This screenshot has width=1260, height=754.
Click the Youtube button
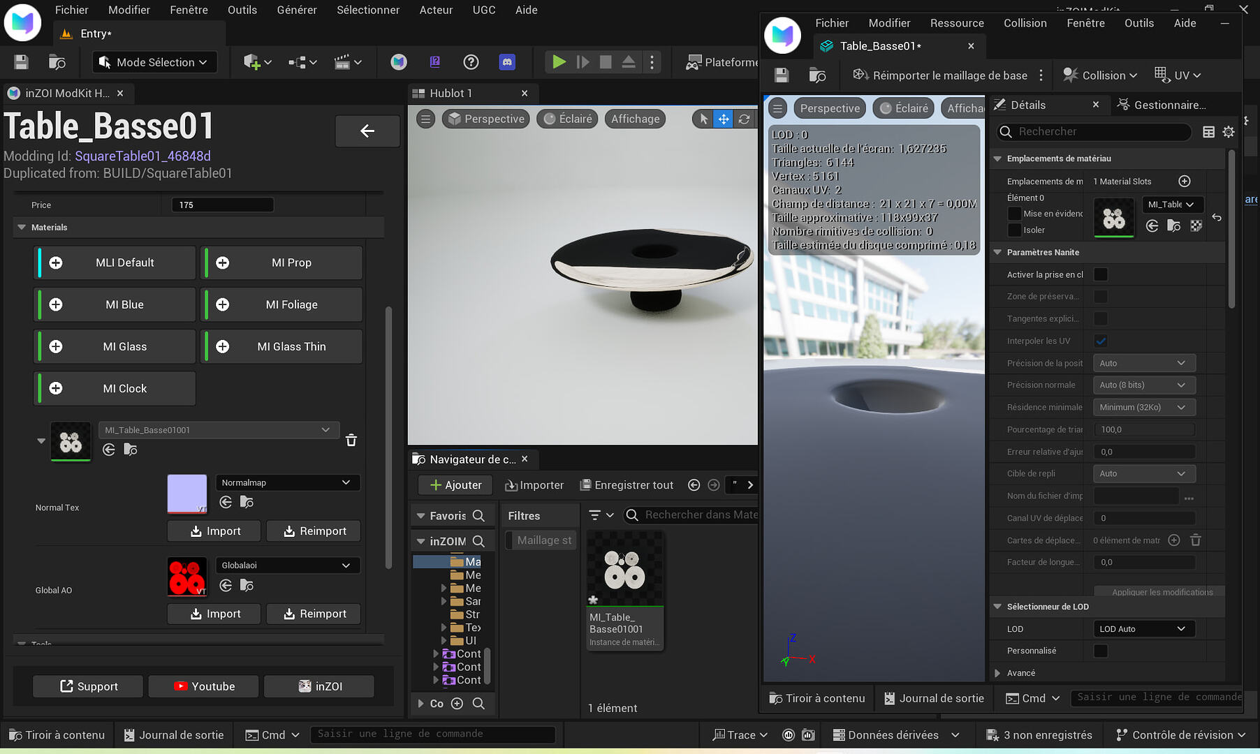203,686
